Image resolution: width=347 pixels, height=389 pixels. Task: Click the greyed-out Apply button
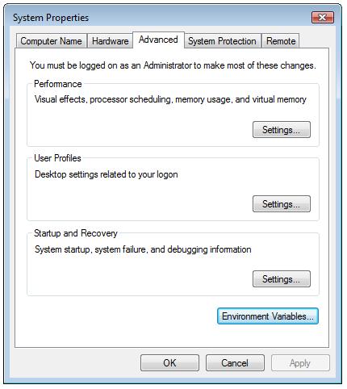(x=300, y=363)
